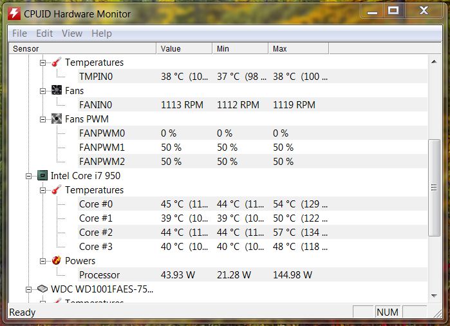450x326 pixels.
Task: Click the Min column header
Action: coord(240,48)
